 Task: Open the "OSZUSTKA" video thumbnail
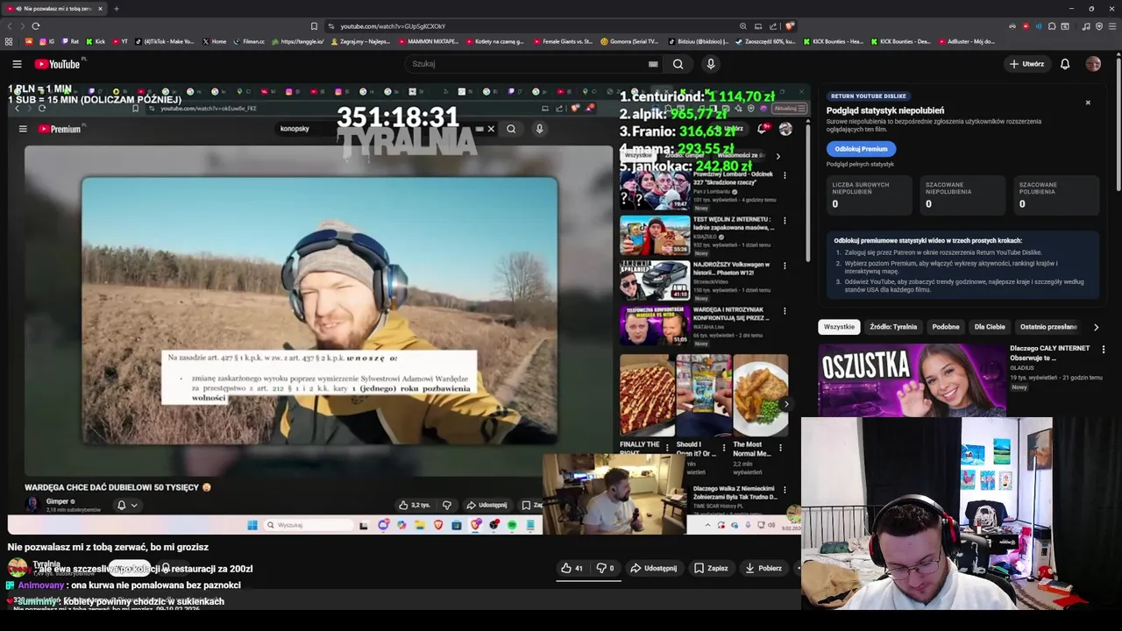(912, 379)
